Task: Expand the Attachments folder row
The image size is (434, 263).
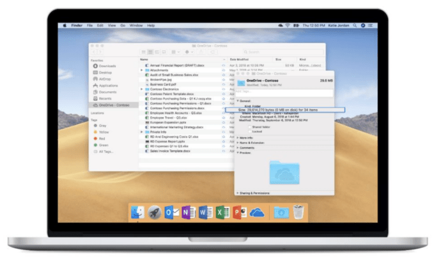Action: (142, 70)
